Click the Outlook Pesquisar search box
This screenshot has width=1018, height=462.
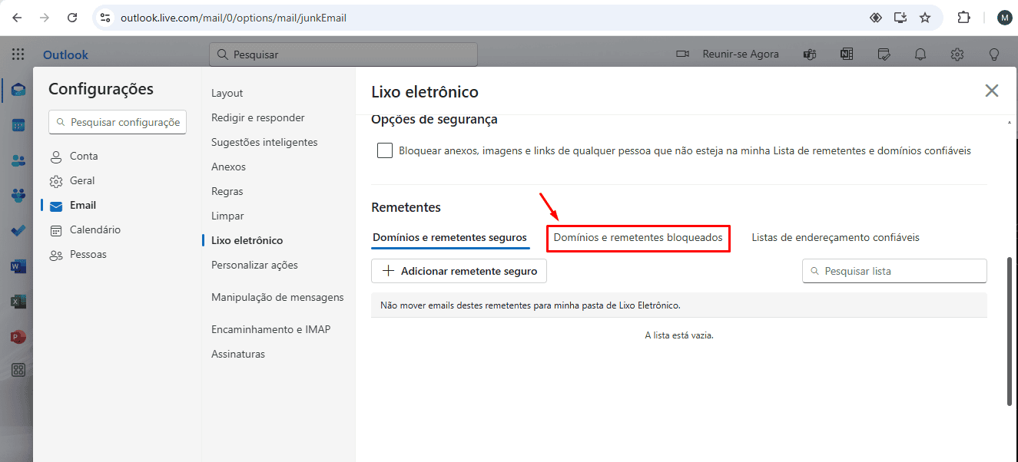(x=343, y=54)
